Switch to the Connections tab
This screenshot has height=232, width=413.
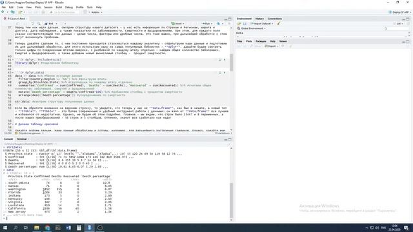[275, 19]
